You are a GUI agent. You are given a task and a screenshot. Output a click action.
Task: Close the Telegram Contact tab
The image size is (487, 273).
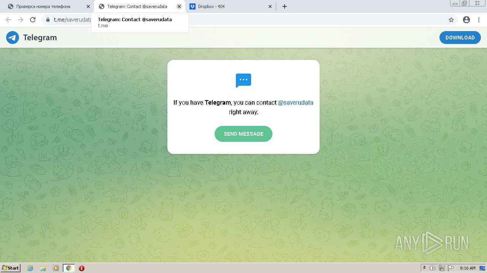(x=179, y=6)
